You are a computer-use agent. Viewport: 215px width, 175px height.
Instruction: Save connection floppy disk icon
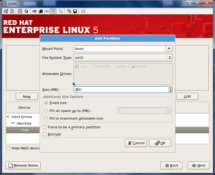pyautogui.click(x=75, y=11)
